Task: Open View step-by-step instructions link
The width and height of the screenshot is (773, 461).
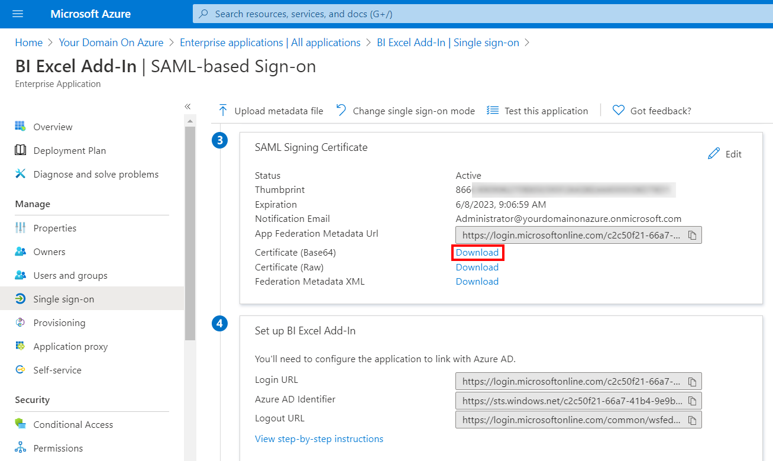Action: [x=319, y=439]
